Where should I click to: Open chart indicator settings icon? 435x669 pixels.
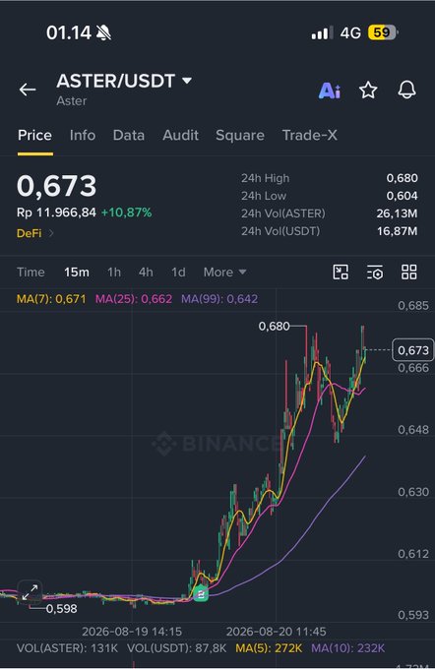(x=375, y=272)
